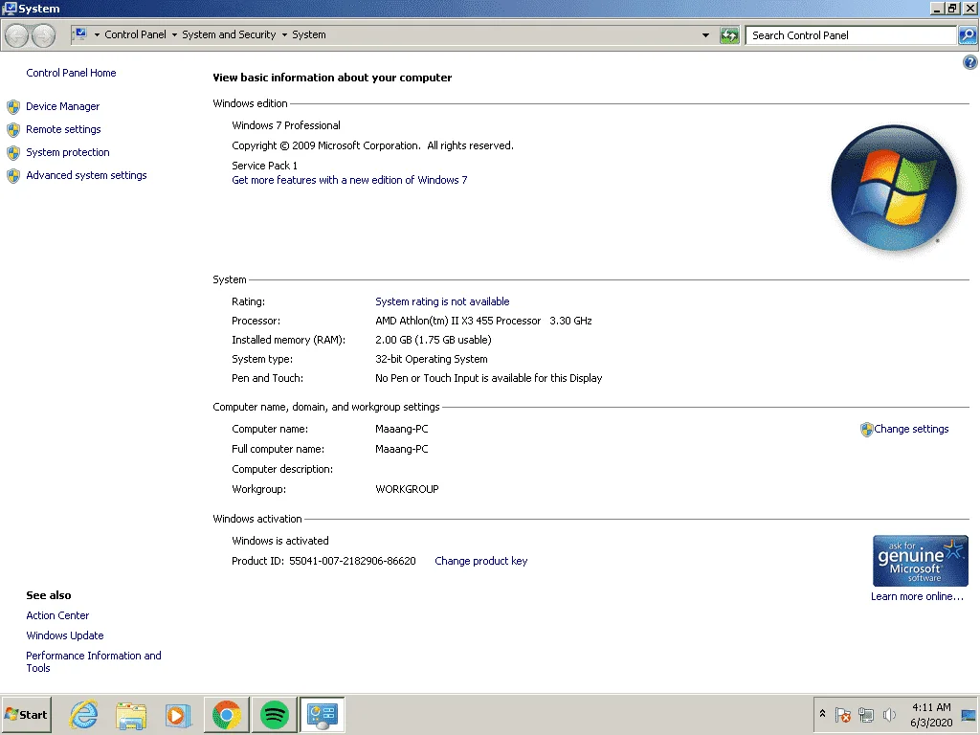Open Spotify from taskbar
The image size is (980, 735).
point(274,714)
